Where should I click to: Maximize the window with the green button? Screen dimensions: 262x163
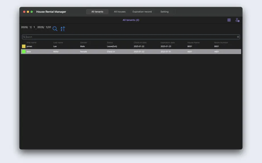[x=32, y=12]
